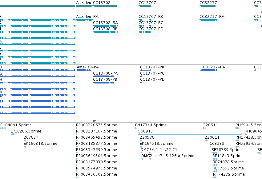Screen dimensions: 262x179
Task: Click the RH17428.5pri EST label
Action: tap(249, 137)
